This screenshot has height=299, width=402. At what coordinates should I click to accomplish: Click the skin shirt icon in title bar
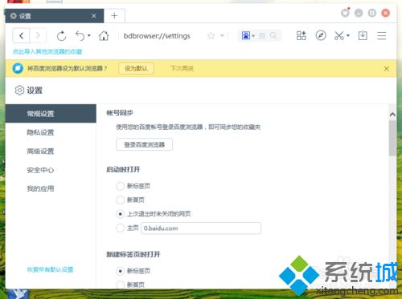pyautogui.click(x=345, y=13)
